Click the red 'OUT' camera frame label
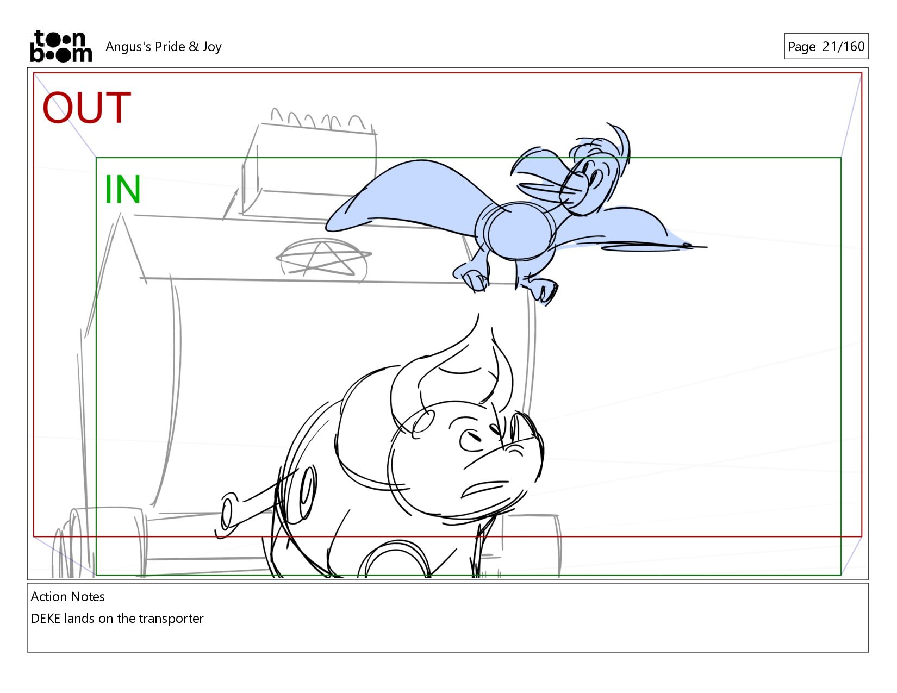 coord(87,108)
